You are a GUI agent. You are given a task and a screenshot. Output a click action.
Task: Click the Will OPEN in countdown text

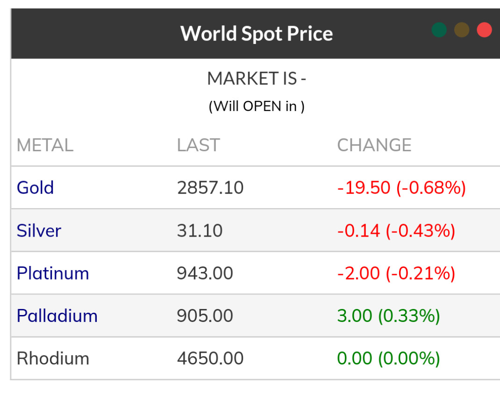pyautogui.click(x=257, y=106)
